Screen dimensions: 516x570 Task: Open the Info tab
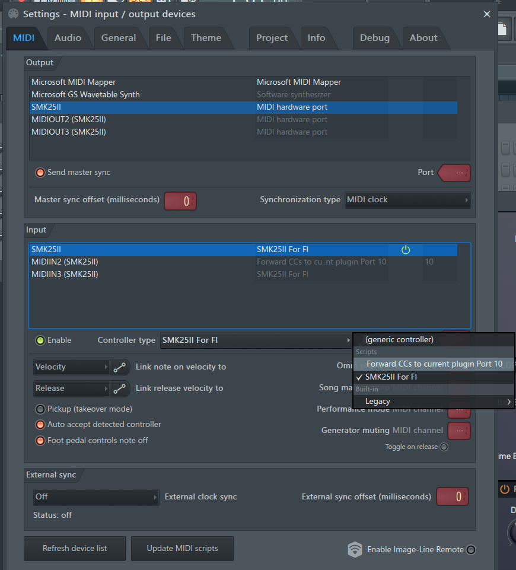[316, 38]
